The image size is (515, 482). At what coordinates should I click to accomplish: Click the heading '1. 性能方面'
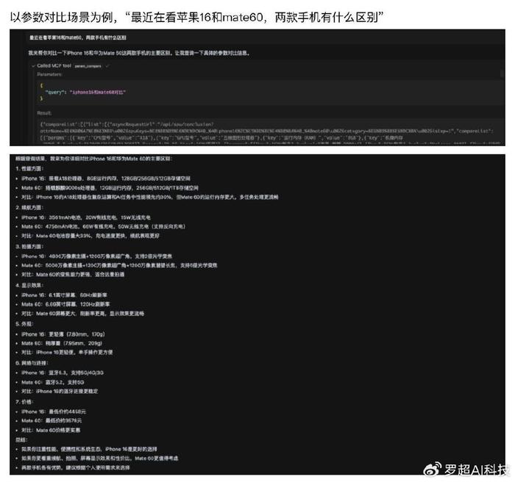[29, 169]
